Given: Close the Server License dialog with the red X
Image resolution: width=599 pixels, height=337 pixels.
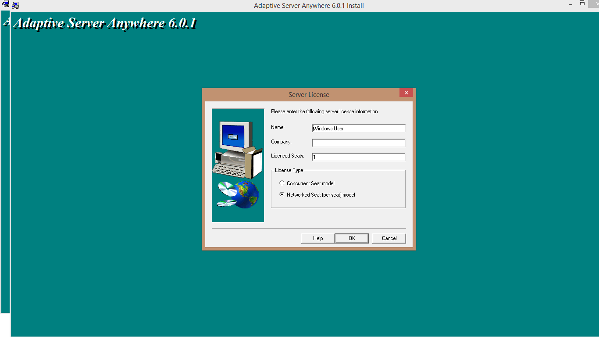Looking at the screenshot, I should pyautogui.click(x=406, y=93).
